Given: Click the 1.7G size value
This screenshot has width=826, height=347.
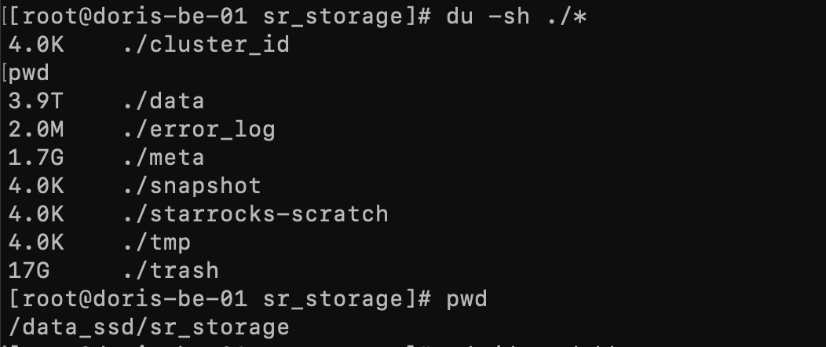Looking at the screenshot, I should 36,158.
